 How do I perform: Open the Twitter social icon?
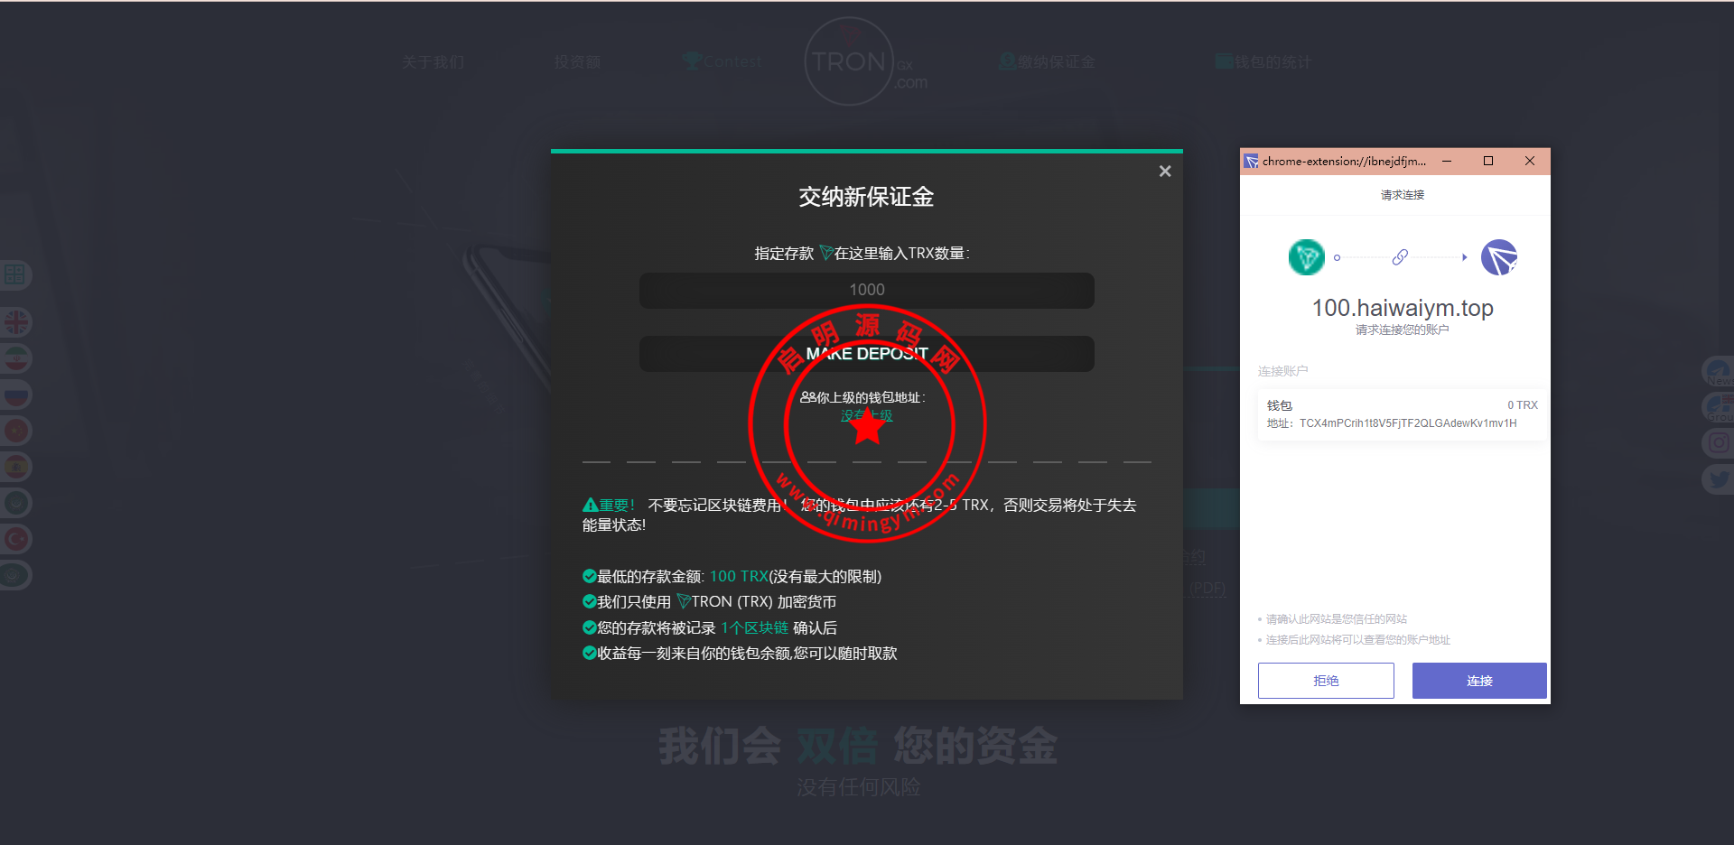click(x=1718, y=478)
